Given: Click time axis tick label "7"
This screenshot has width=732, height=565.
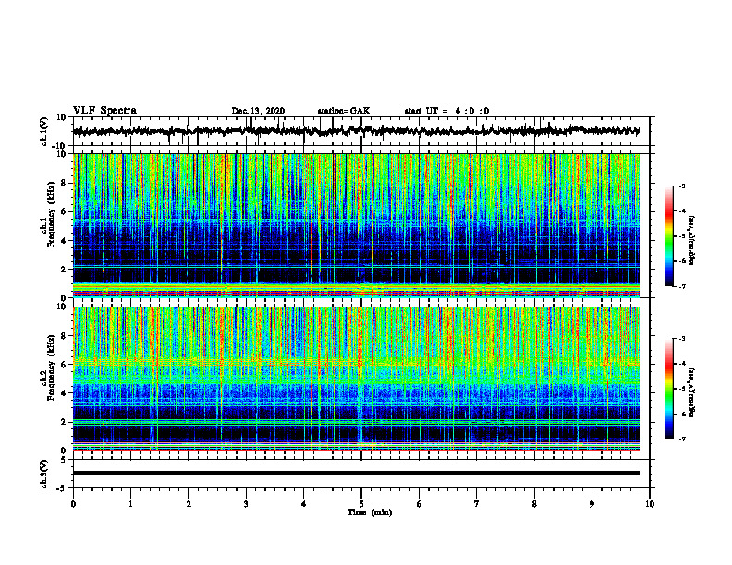Looking at the screenshot, I should 477,504.
